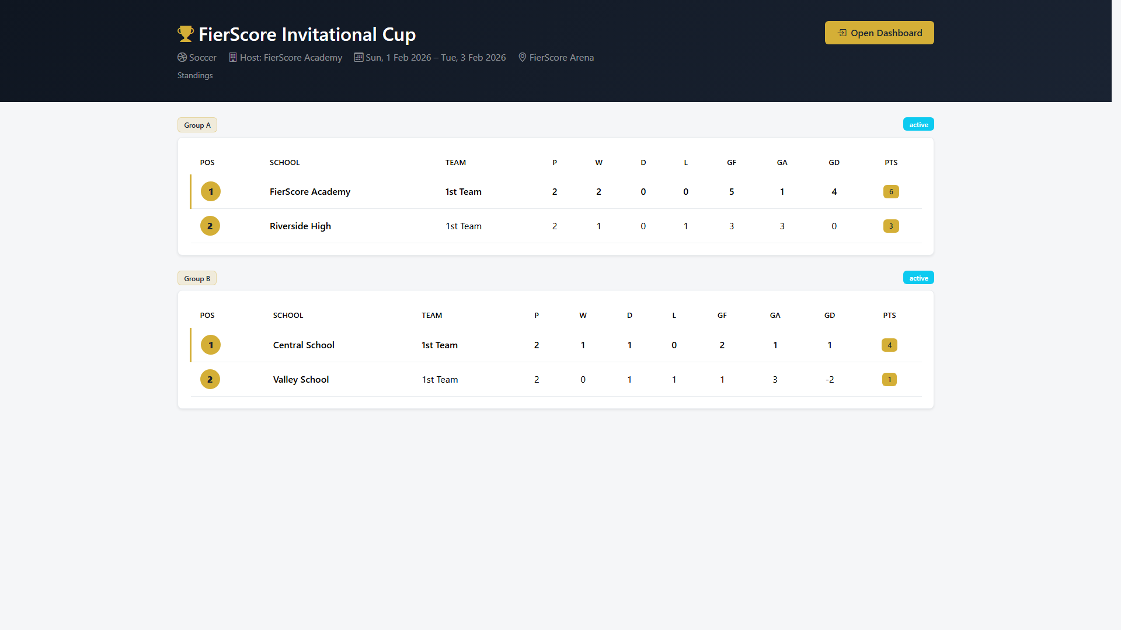Open the Riverside High school entry
Viewport: 1121px width, 630px height.
[x=300, y=226]
